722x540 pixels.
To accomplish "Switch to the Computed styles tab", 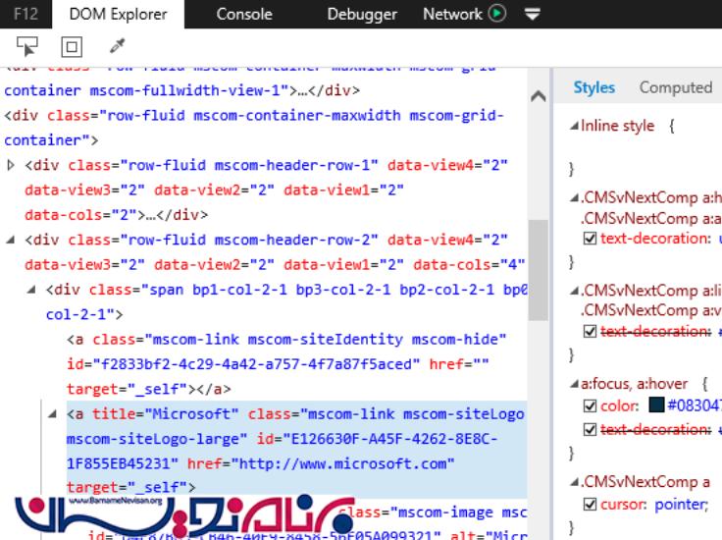I will point(675,87).
